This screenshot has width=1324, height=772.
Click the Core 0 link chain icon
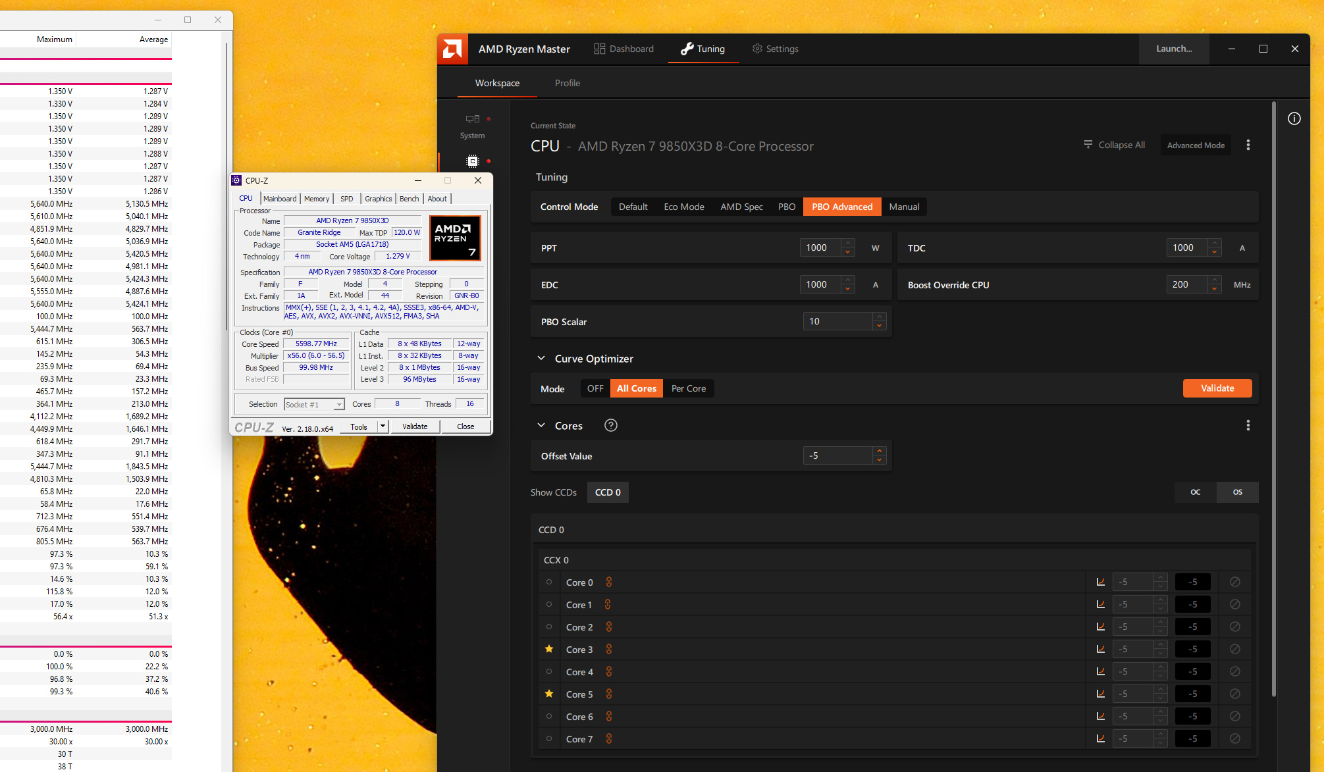(609, 582)
